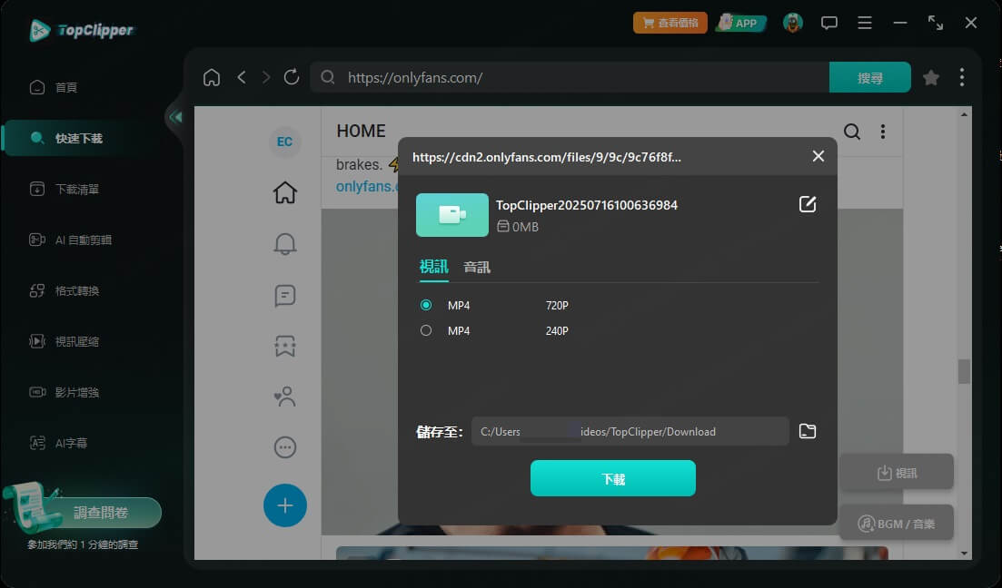Open AI字幕 subtitles tool
The image size is (1002, 588).
pyautogui.click(x=58, y=443)
